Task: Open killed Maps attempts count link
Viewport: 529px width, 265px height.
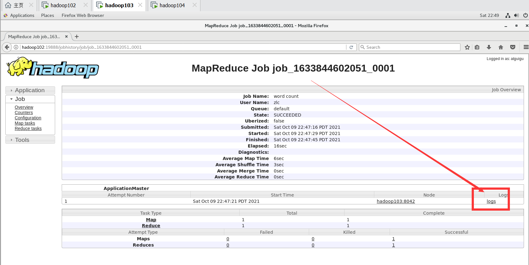Action: click(x=313, y=239)
